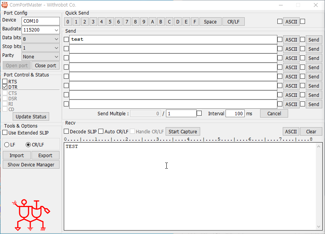Image resolution: width=325 pixels, height=234 pixels.
Task: Minimize the ComPortMaster window
Action: 281,5
